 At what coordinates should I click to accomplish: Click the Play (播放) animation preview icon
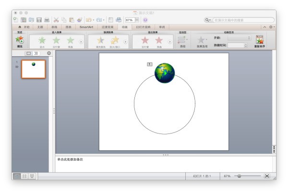pyautogui.click(x=20, y=41)
